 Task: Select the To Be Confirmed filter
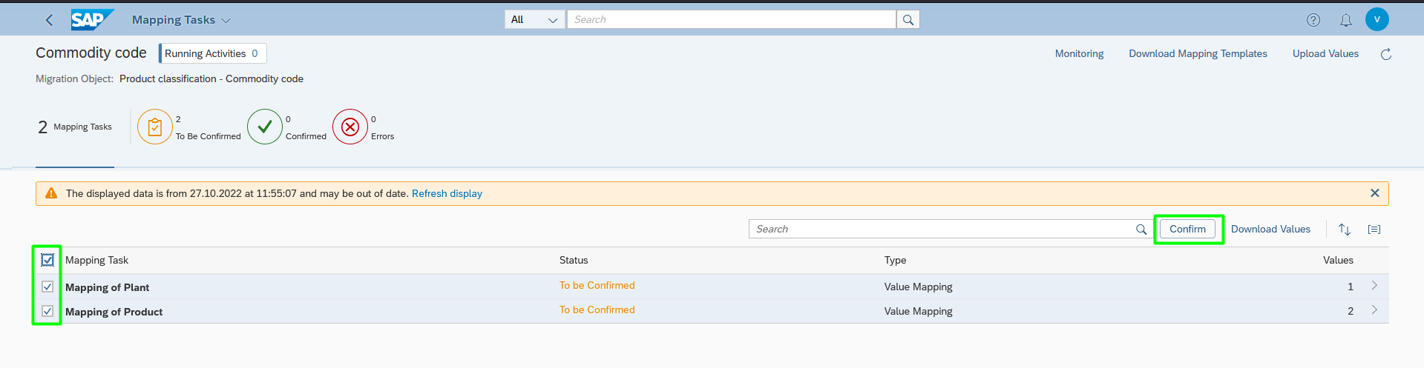tap(189, 127)
